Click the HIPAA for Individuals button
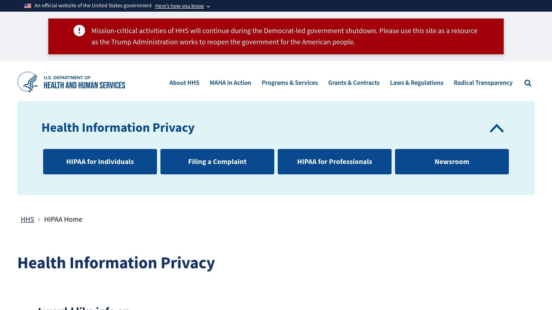 click(x=100, y=161)
